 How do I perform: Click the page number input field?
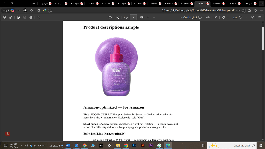tap(133, 17)
